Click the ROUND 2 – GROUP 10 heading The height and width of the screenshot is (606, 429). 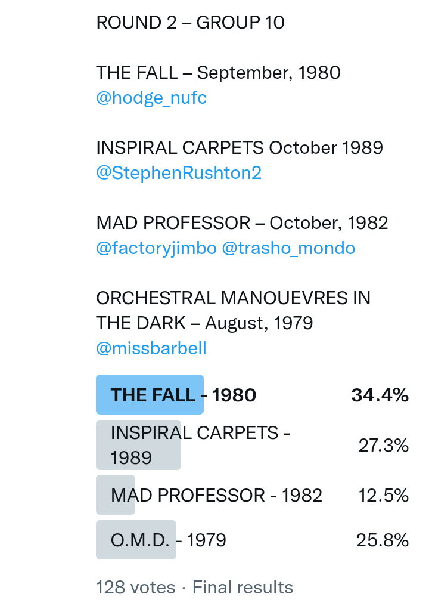(191, 23)
